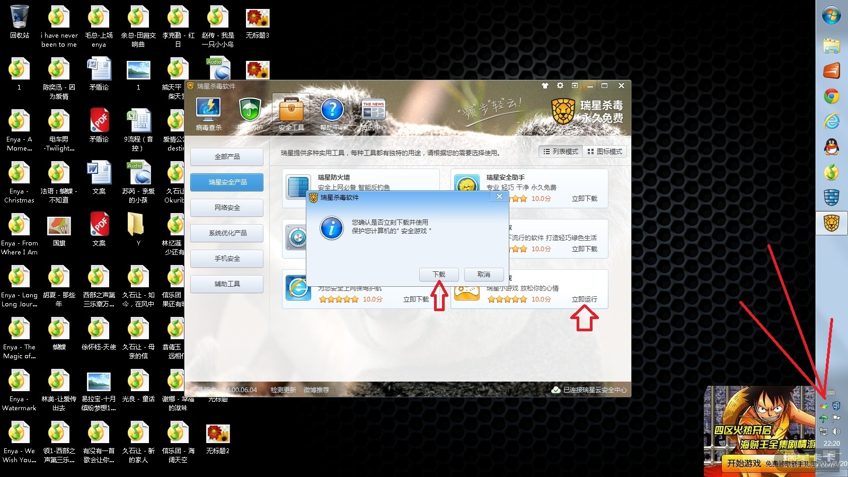Click the volume speaker tray icon
Screen dimensions: 848x477
tap(836, 431)
